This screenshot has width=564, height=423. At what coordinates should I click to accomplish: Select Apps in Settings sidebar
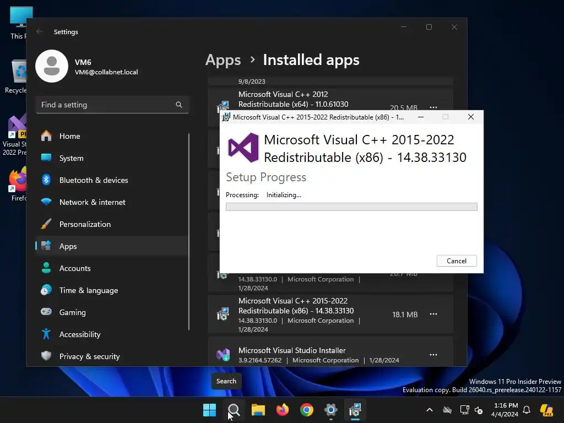111,246
